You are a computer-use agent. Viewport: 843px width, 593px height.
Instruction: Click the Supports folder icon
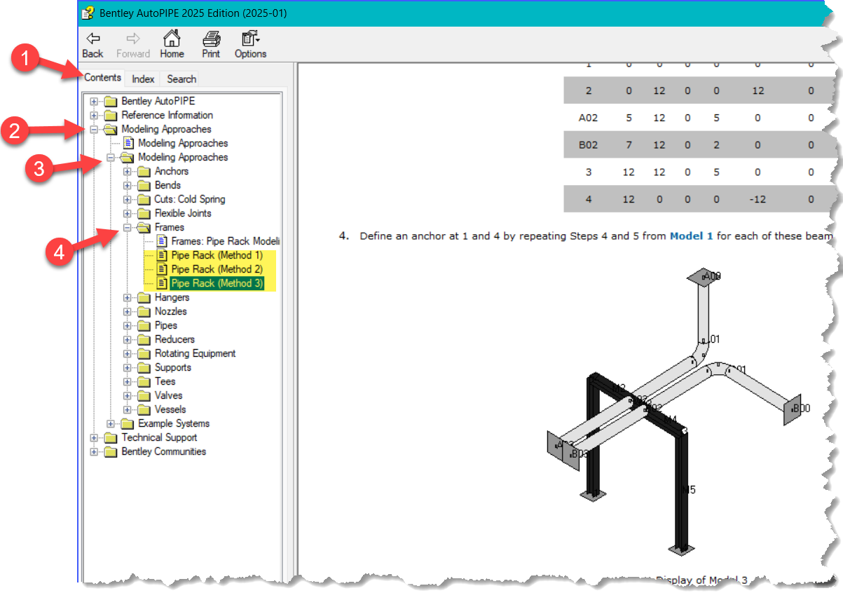point(144,367)
